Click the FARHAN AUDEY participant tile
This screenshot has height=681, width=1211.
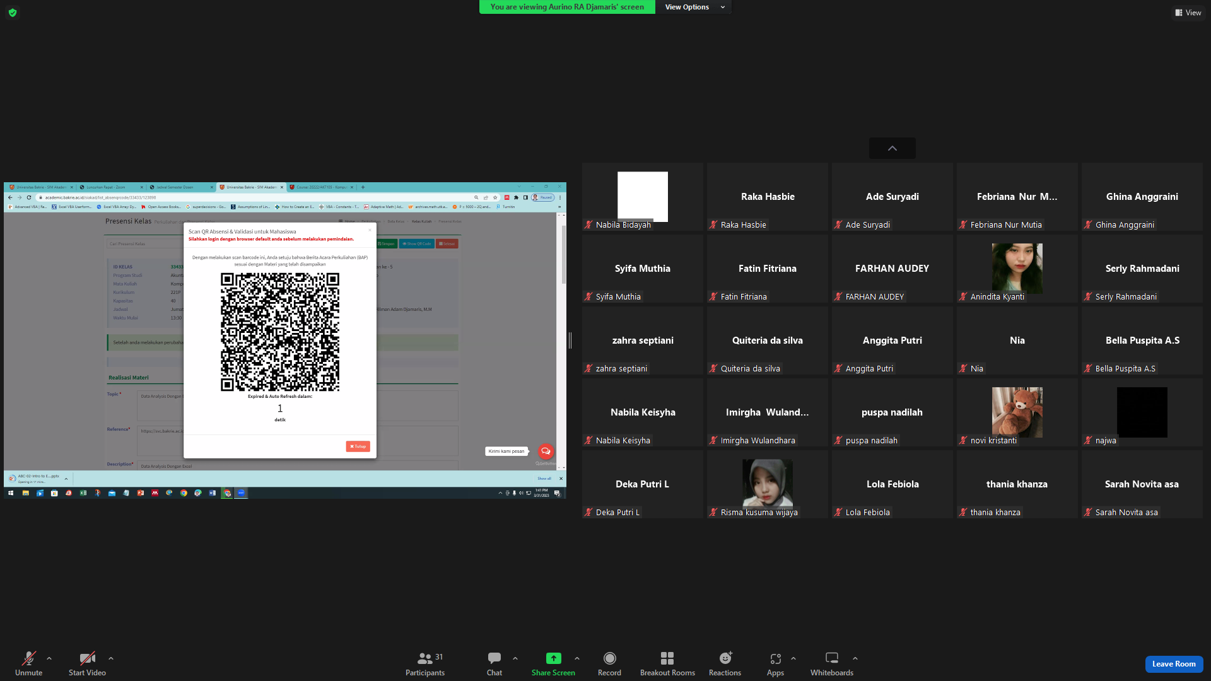[892, 269]
